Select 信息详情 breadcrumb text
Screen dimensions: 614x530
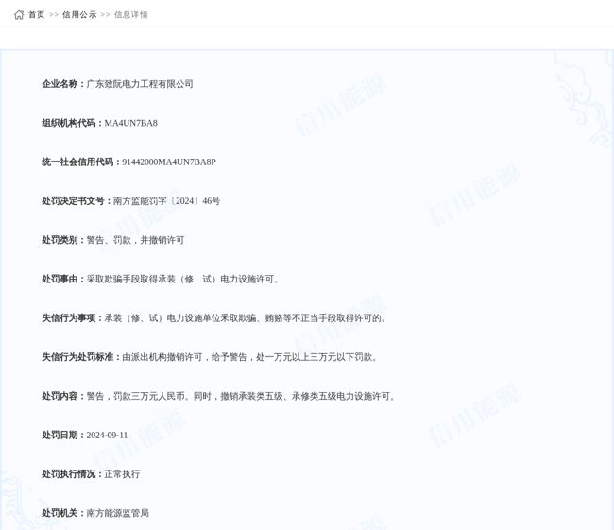(130, 15)
